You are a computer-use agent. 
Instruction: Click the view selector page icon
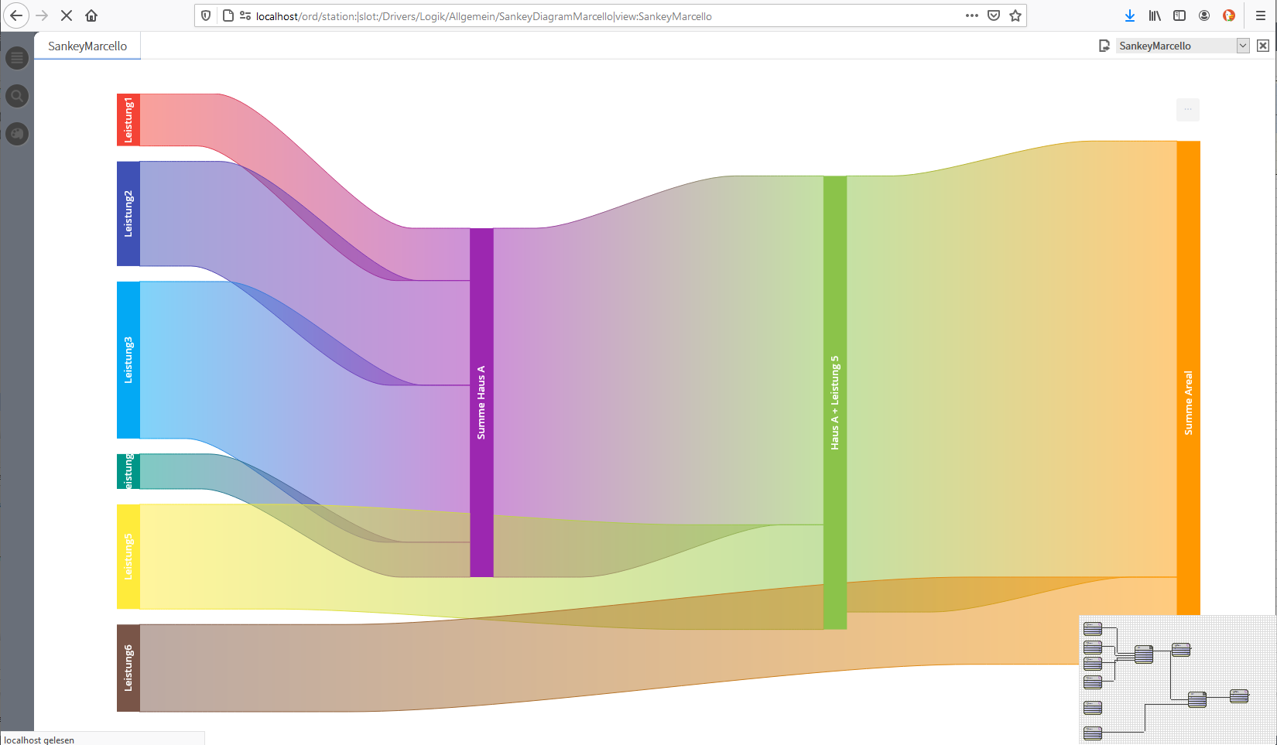coord(1104,46)
